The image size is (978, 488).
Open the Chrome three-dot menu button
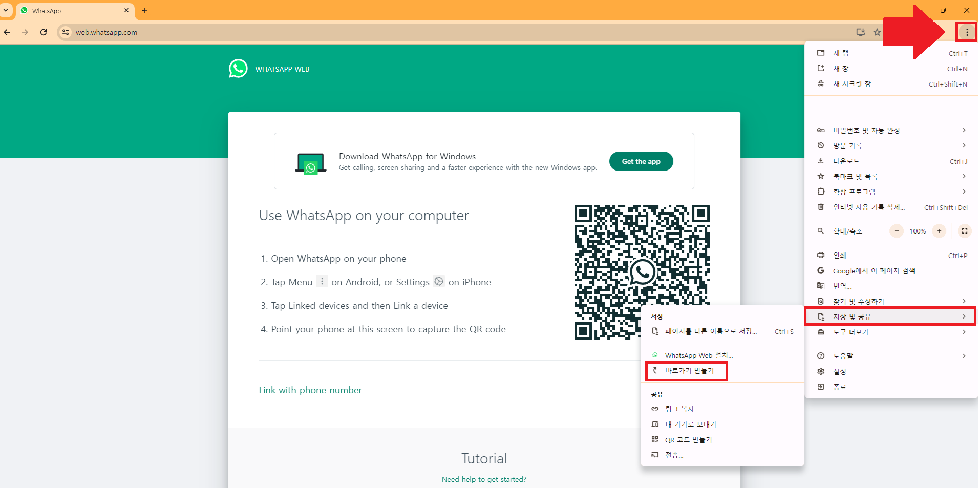pos(967,32)
